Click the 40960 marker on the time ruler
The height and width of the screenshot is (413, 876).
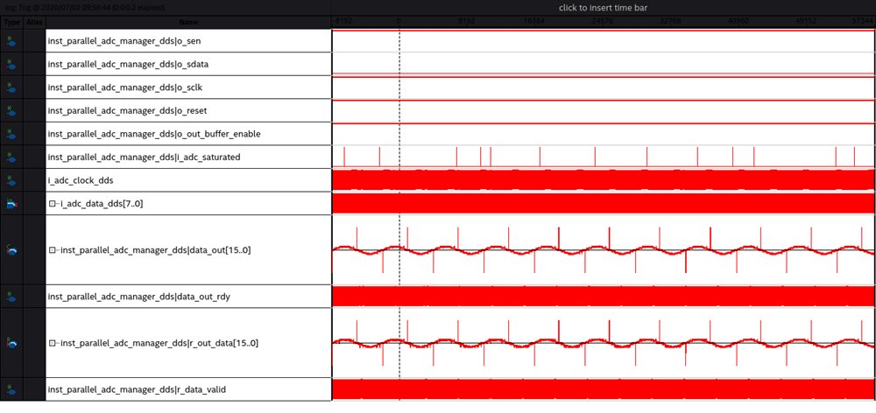738,22
